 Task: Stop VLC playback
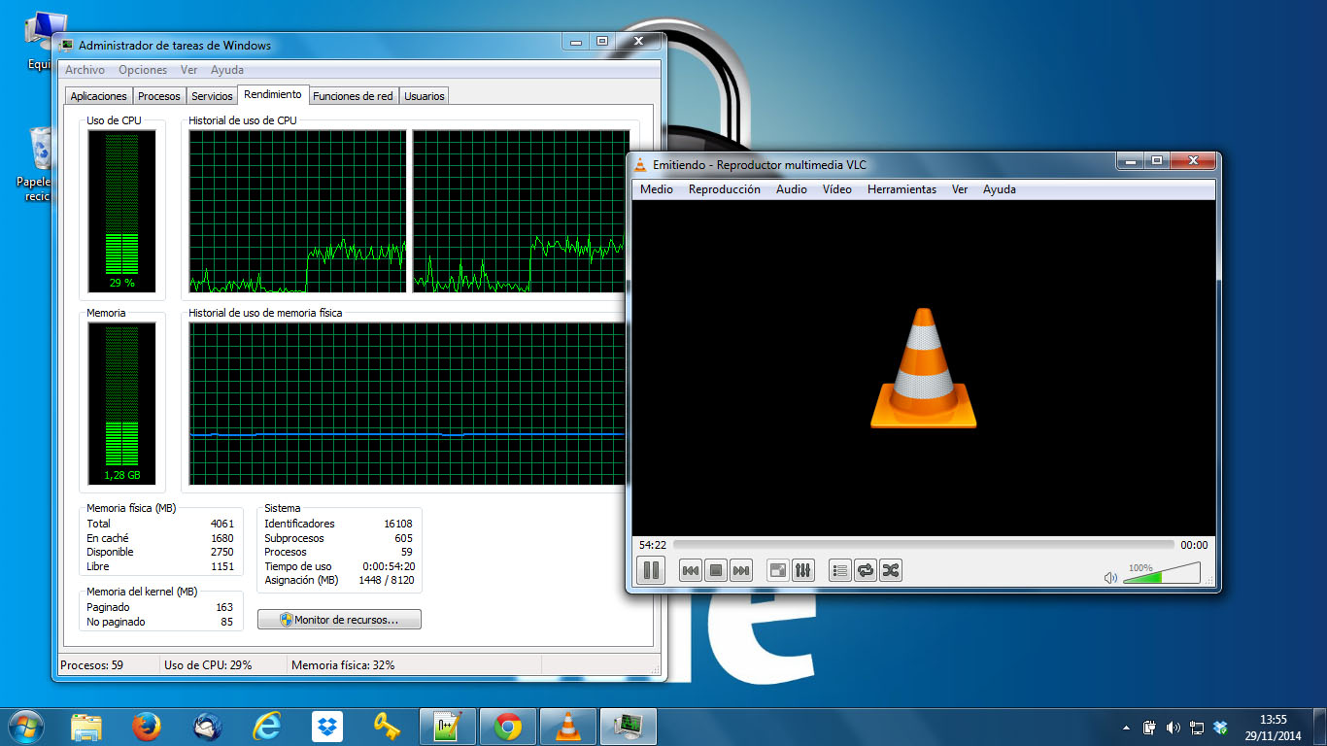[716, 570]
